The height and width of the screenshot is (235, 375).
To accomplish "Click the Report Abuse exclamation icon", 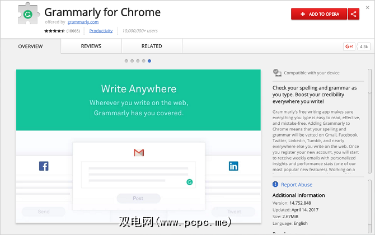I will [275, 184].
